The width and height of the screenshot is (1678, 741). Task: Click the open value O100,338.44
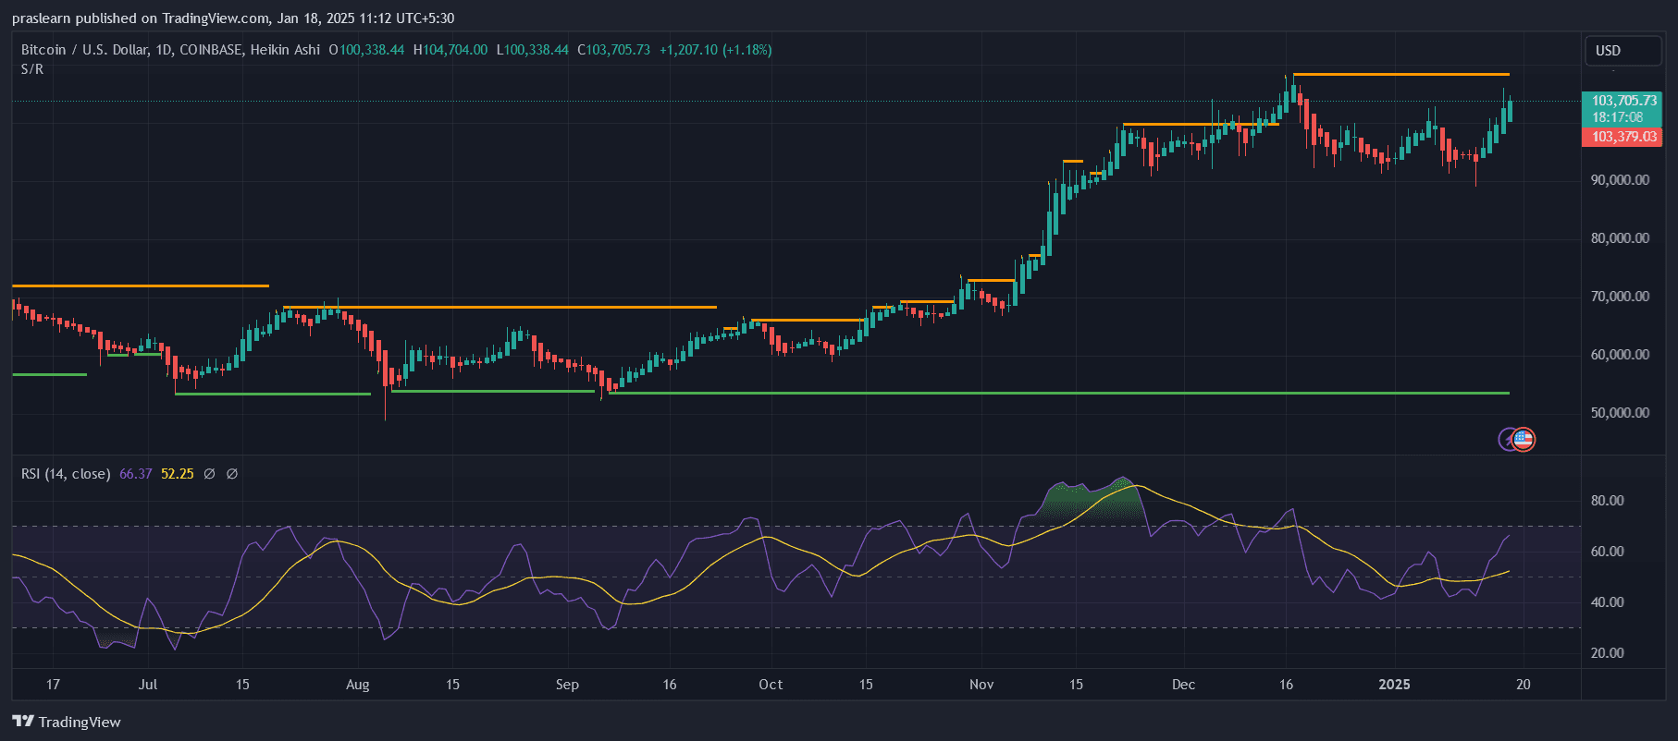366,50
